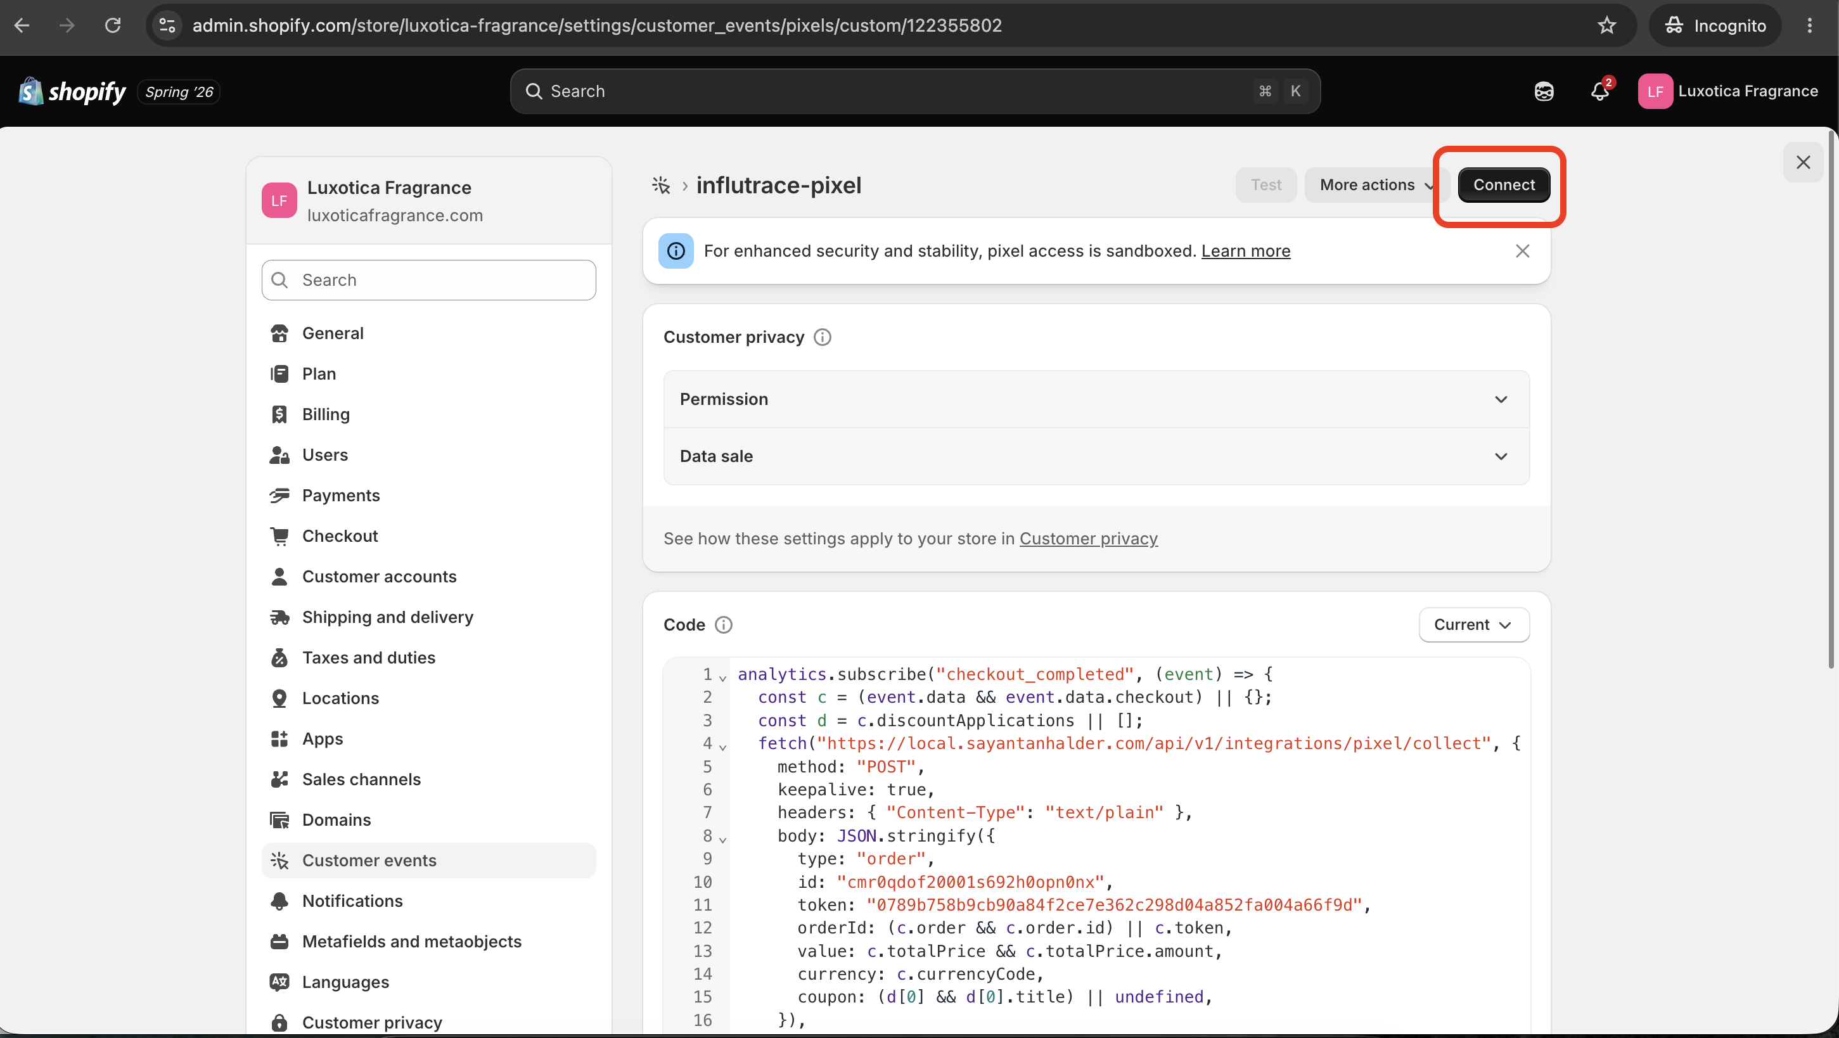Open Apps settings
The width and height of the screenshot is (1839, 1038).
(x=428, y=739)
